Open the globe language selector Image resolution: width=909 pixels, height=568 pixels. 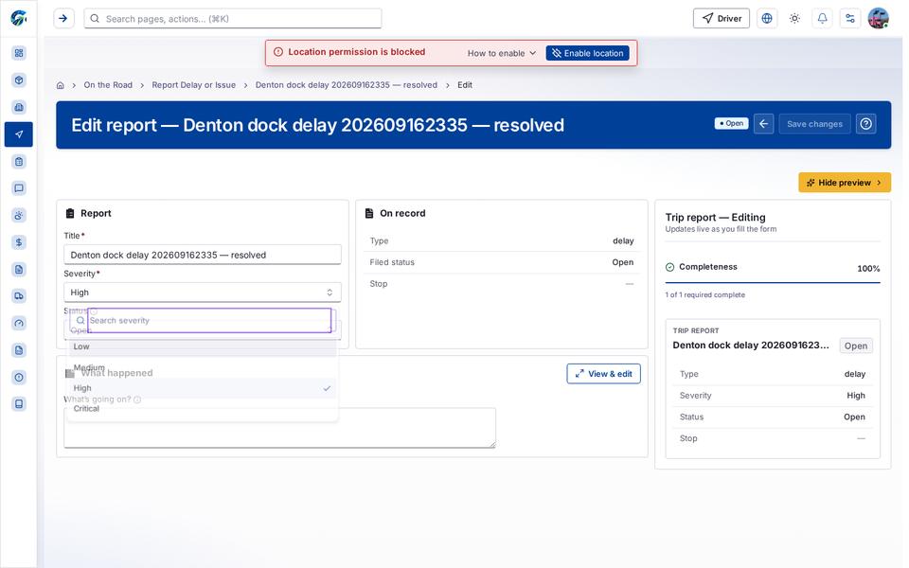[767, 19]
